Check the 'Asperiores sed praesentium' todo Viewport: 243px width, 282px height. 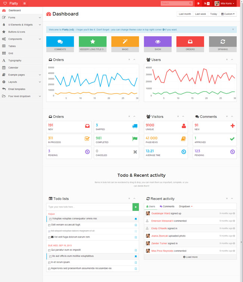click(x=49, y=269)
